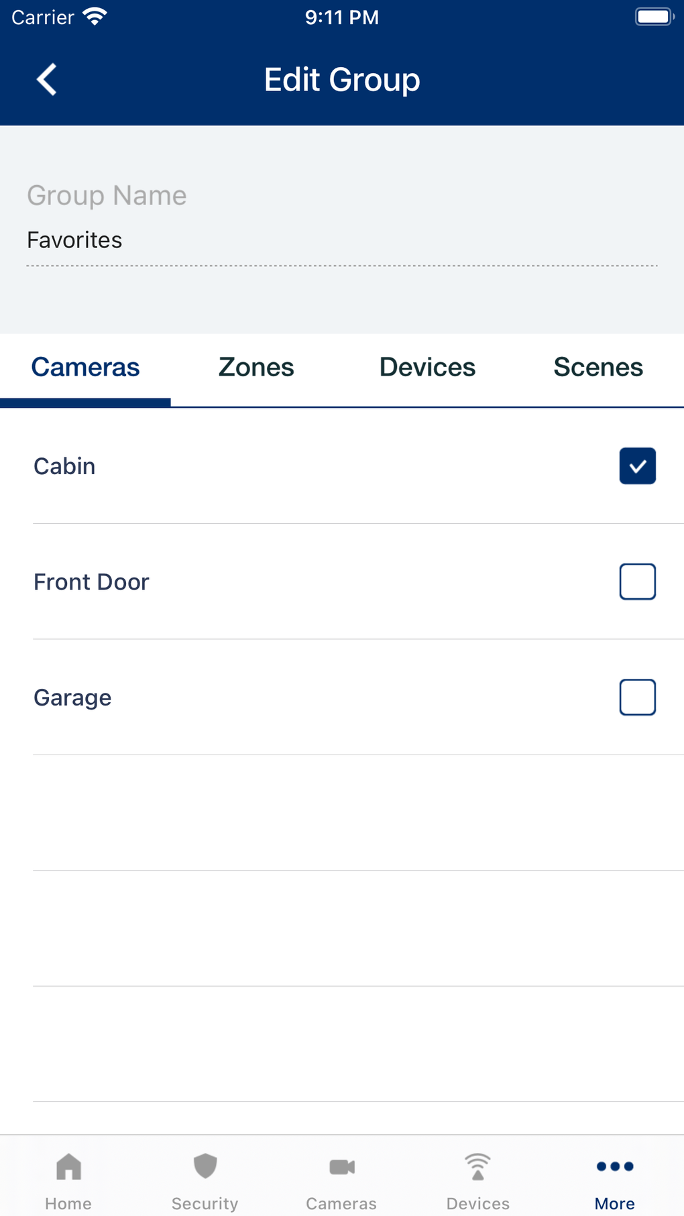Open the Home tab icon
The width and height of the screenshot is (684, 1216).
coord(68,1167)
